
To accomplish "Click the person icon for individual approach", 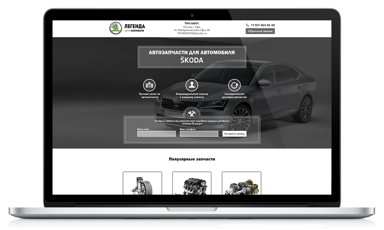I will pos(192,85).
